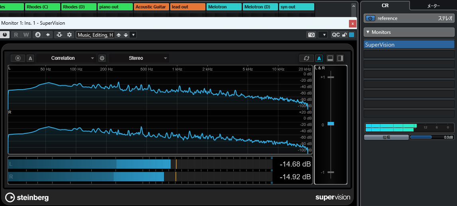The image size is (457, 206).
Task: Click the L level meter bar
Action: [140, 164]
